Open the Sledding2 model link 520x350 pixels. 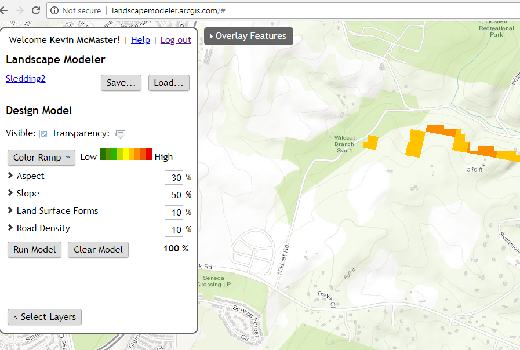tap(26, 79)
